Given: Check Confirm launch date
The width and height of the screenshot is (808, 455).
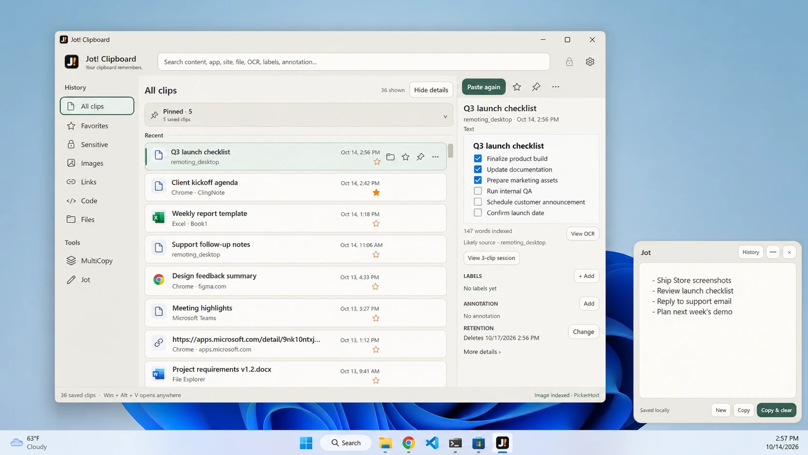Looking at the screenshot, I should pyautogui.click(x=478, y=213).
